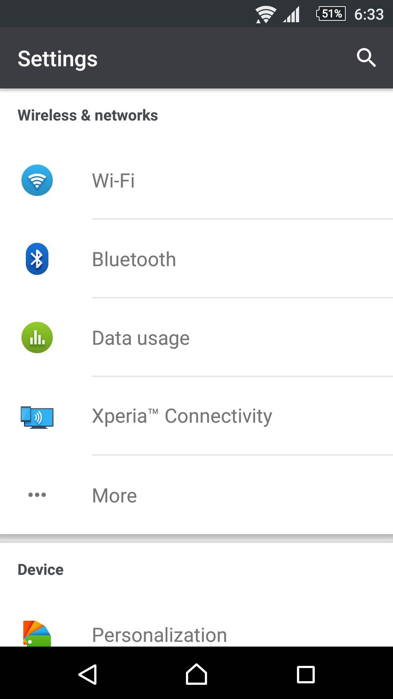Screen dimensions: 393x699
Task: Open recent apps square button
Action: pyautogui.click(x=306, y=675)
